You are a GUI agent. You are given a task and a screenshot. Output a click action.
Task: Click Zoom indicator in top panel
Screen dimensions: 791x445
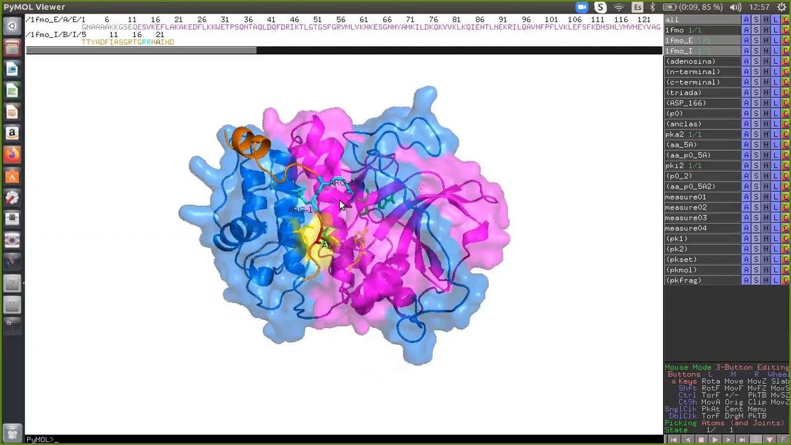pos(582,7)
